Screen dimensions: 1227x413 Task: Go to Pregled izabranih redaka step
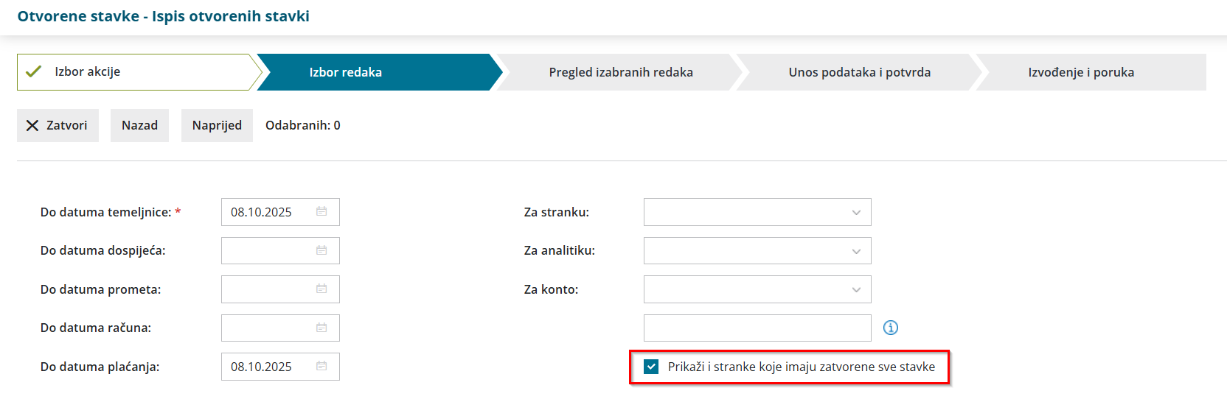pos(620,72)
